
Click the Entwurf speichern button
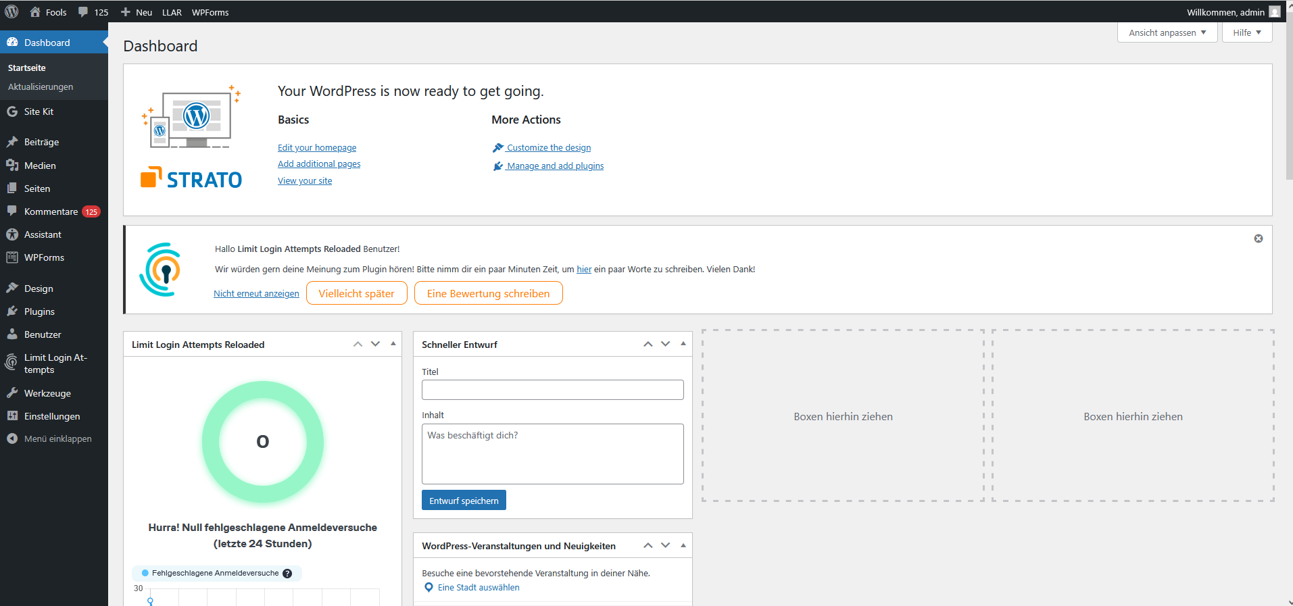click(x=464, y=501)
